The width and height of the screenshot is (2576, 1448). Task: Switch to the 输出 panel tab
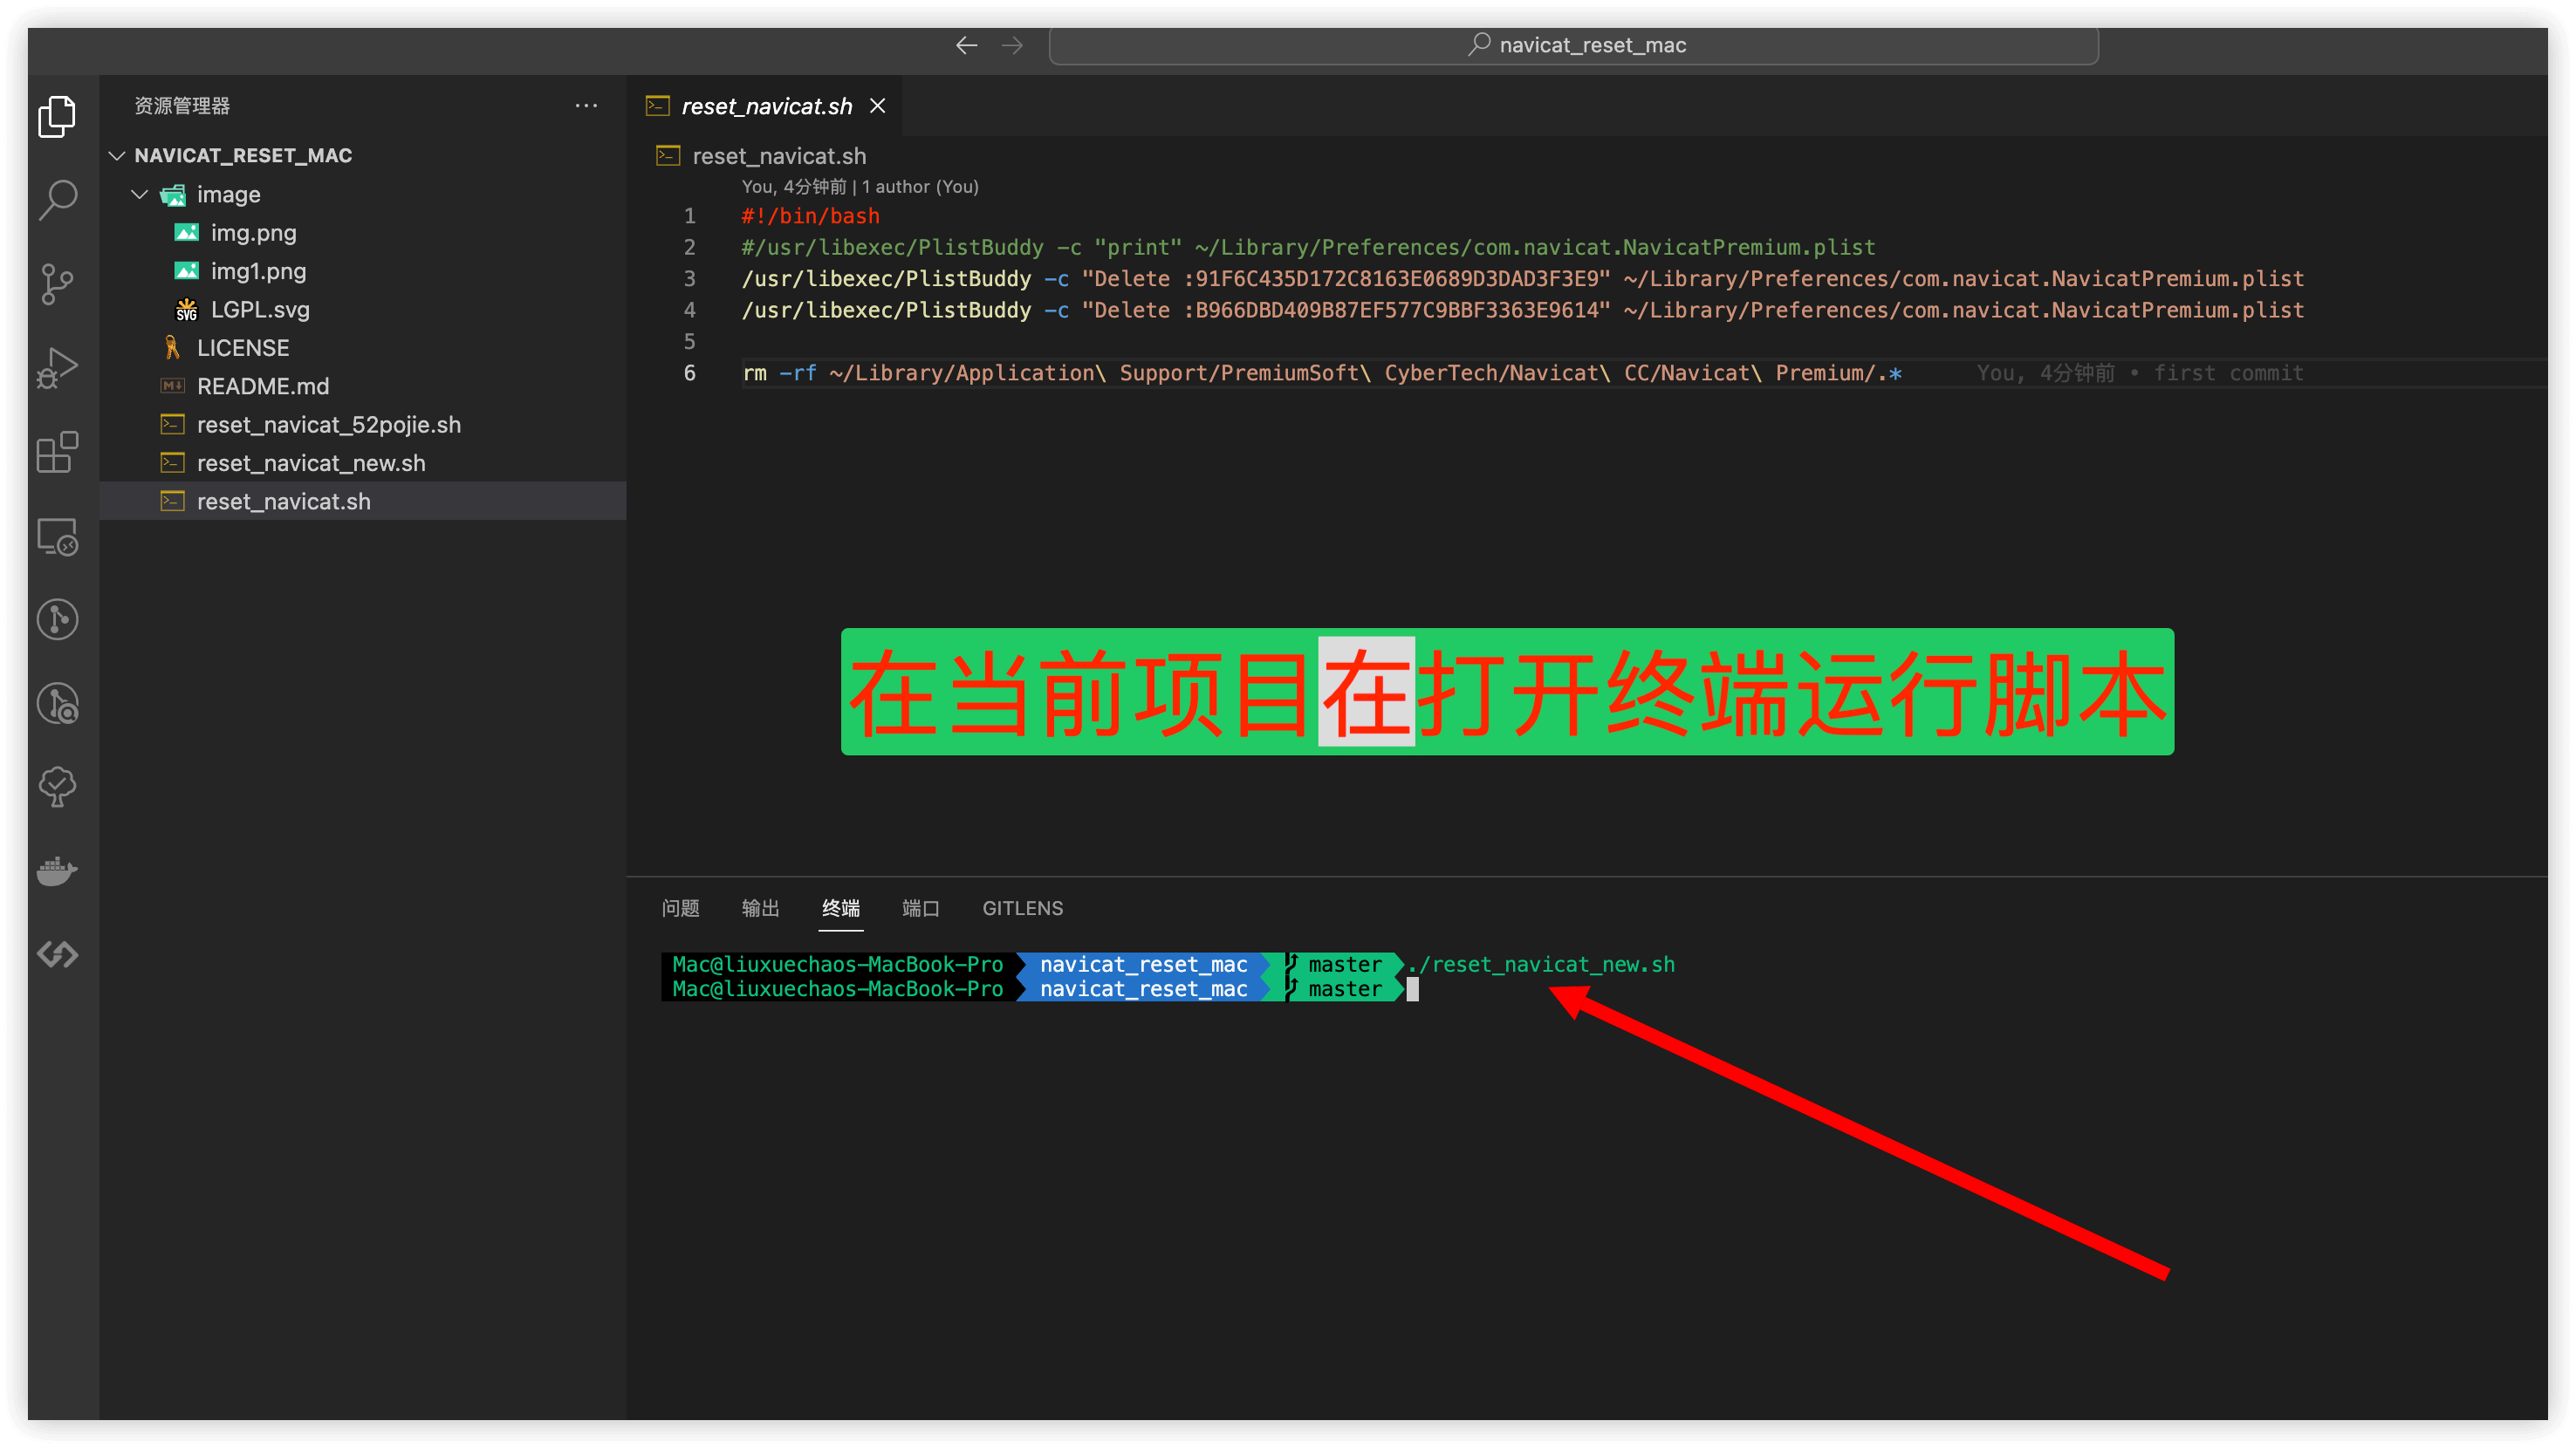[x=760, y=908]
